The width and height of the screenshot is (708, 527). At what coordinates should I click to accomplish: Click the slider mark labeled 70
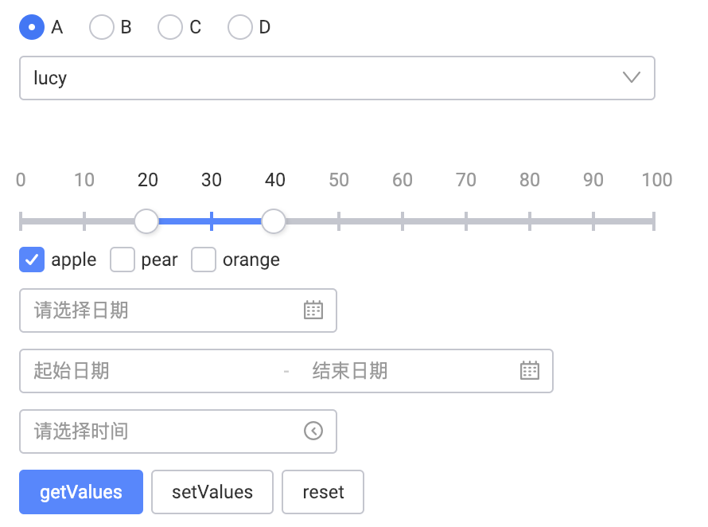click(x=465, y=180)
